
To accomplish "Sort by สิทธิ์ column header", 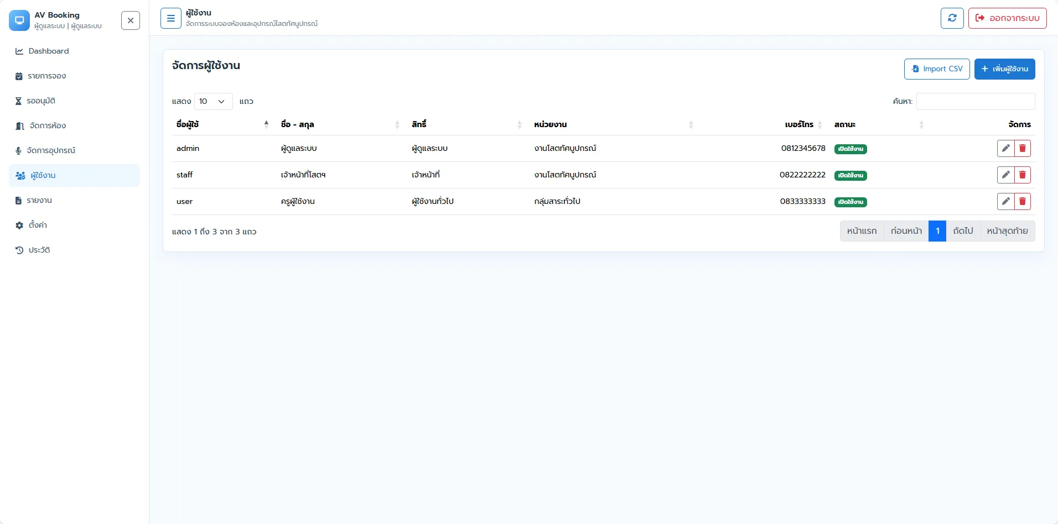I will click(x=468, y=124).
